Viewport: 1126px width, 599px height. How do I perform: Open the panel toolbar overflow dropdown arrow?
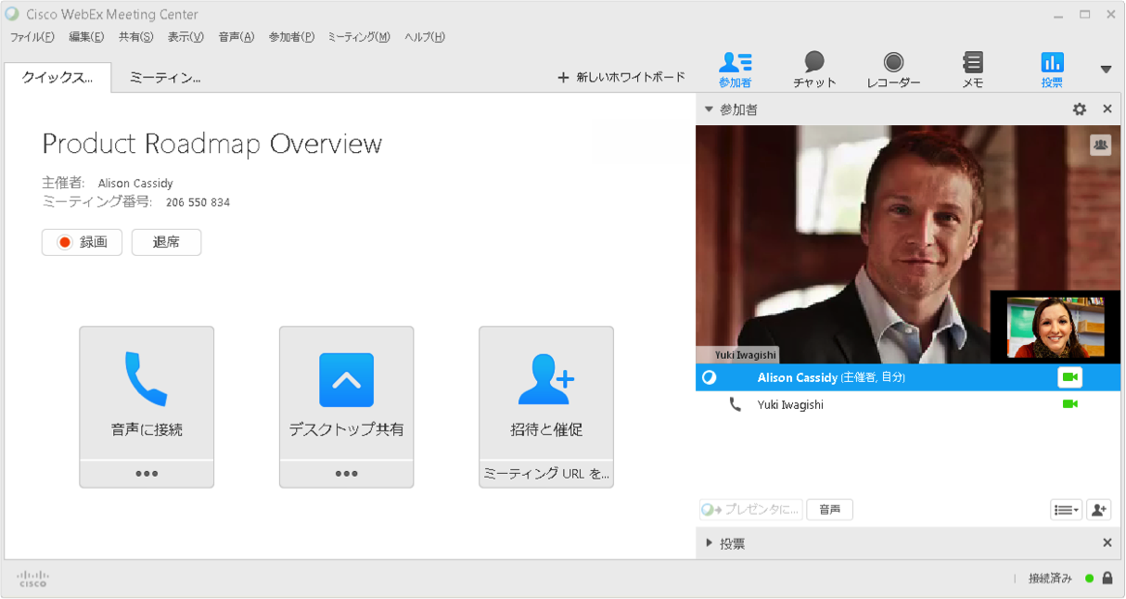click(x=1106, y=70)
